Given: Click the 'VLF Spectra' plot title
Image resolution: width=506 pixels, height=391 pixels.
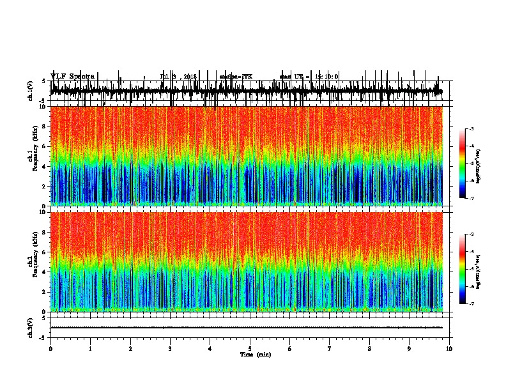Looking at the screenshot, I should (72, 77).
